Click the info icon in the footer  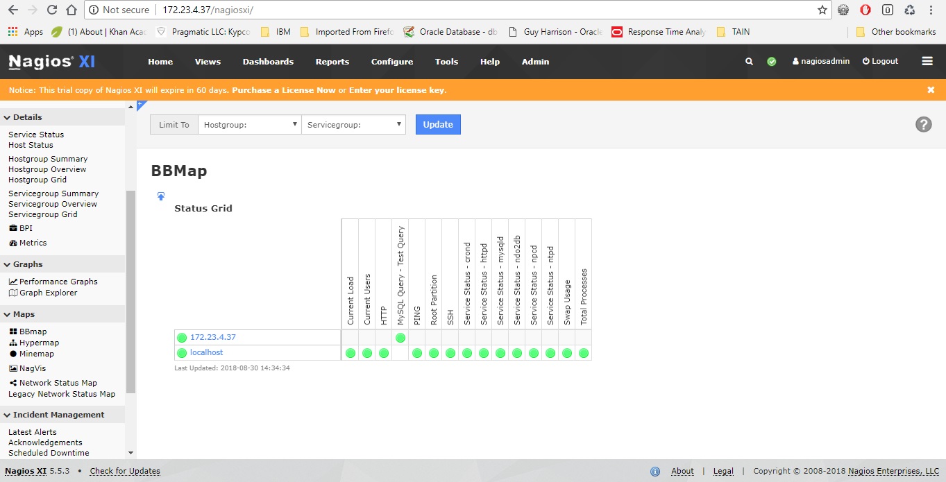(x=655, y=472)
